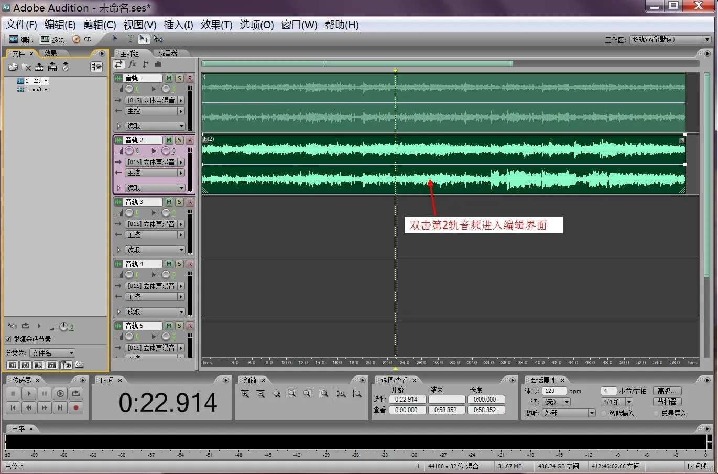The height and width of the screenshot is (474, 718).
Task: Mute track 音轨 1 with M button
Action: point(169,78)
